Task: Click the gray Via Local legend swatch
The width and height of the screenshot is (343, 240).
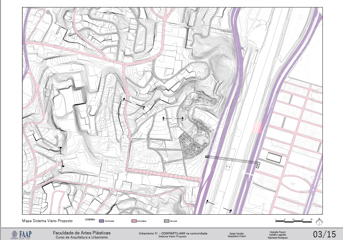Action: click(x=166, y=221)
